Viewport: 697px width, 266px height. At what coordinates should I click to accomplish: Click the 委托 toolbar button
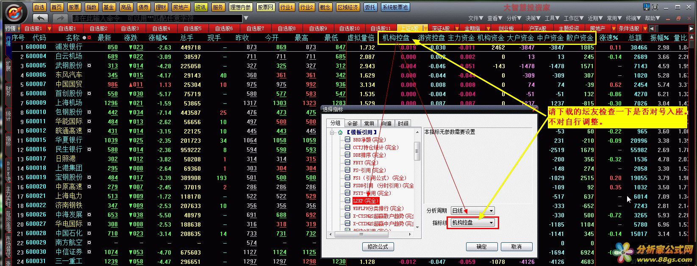coord(370,7)
